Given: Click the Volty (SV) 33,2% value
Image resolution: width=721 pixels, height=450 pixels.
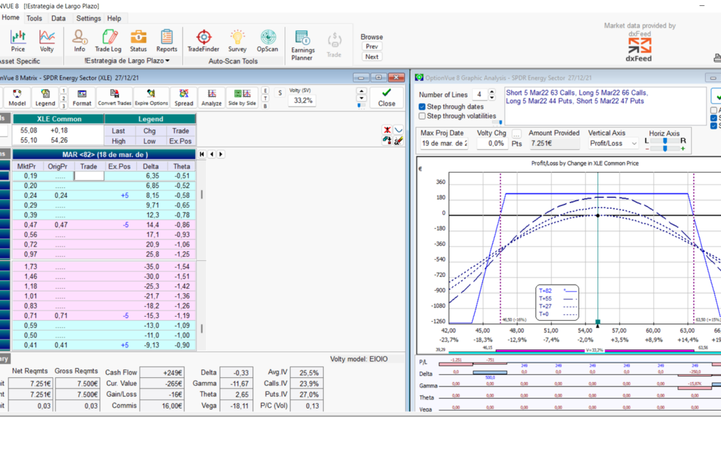Looking at the screenshot, I should [x=302, y=101].
